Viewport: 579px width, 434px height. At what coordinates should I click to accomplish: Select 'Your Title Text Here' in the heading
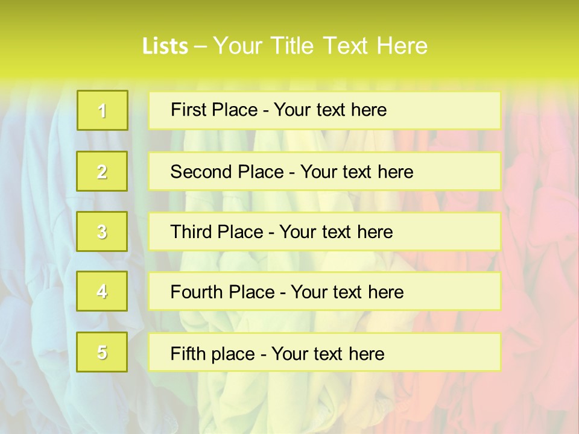[320, 46]
